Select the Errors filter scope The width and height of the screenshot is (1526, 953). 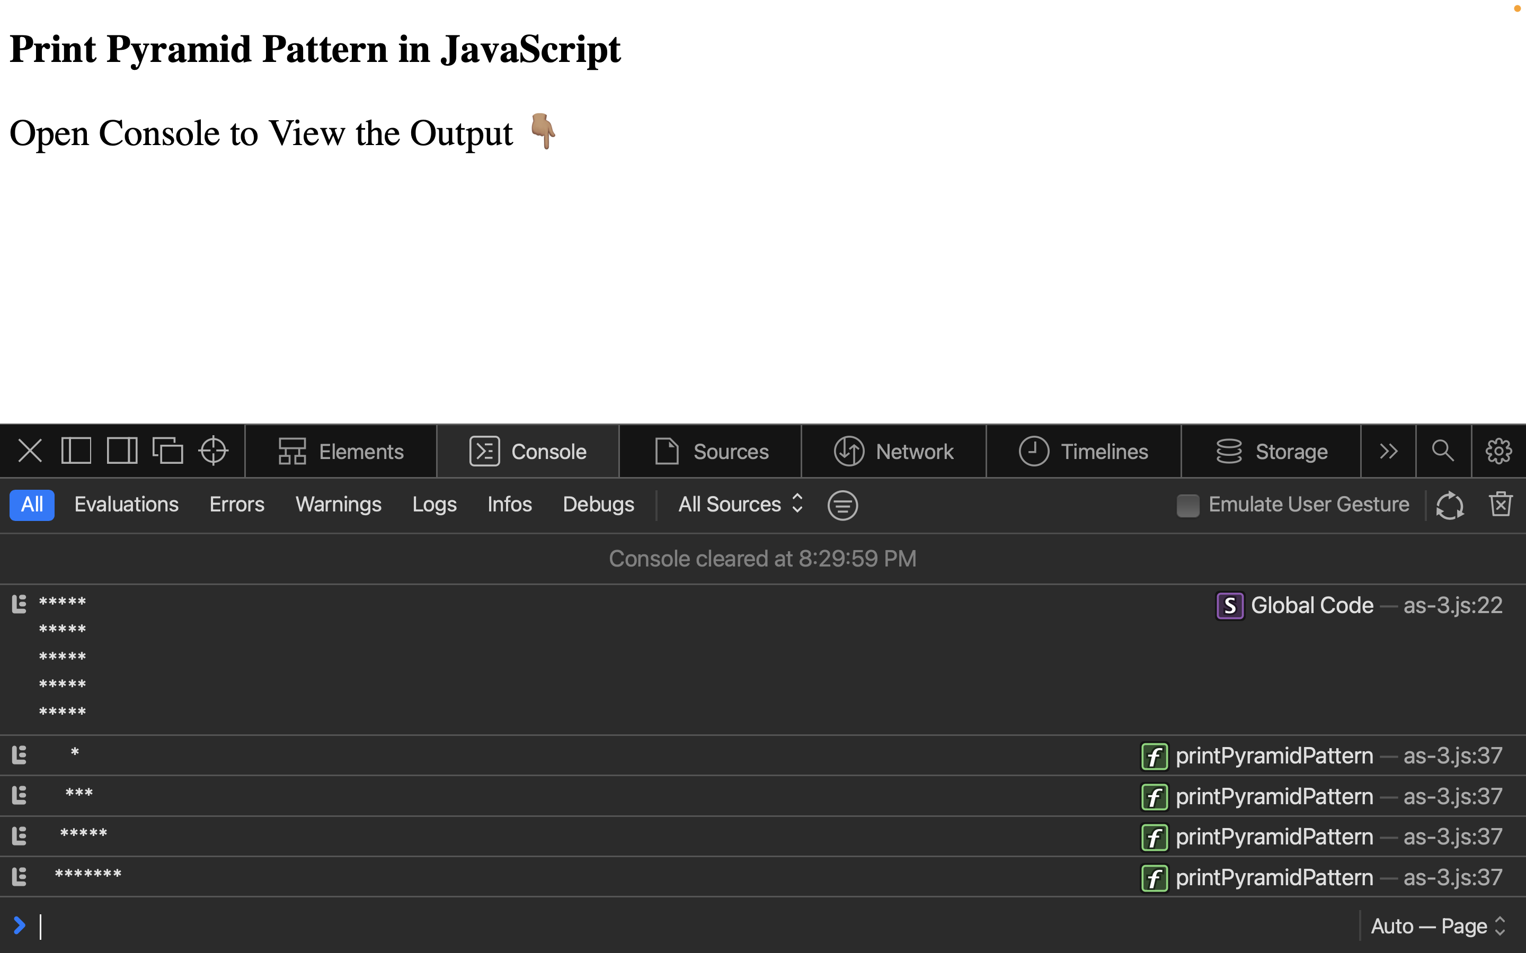[x=236, y=504]
